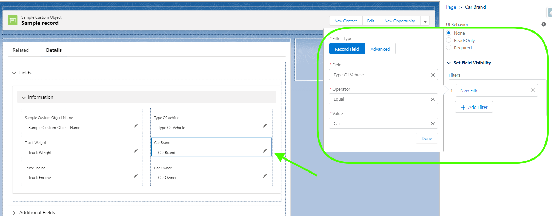The image size is (552, 216).
Task: Go to Page breadcrumb
Action: [x=451, y=7]
